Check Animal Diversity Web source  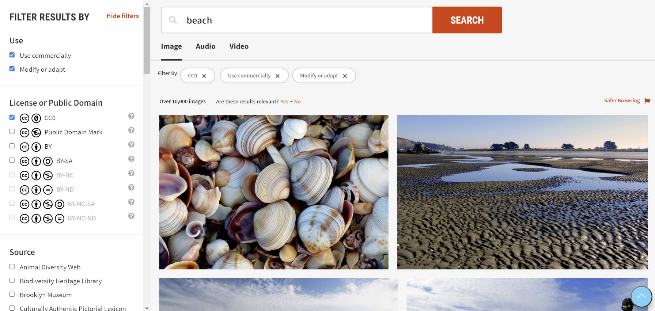tap(12, 266)
